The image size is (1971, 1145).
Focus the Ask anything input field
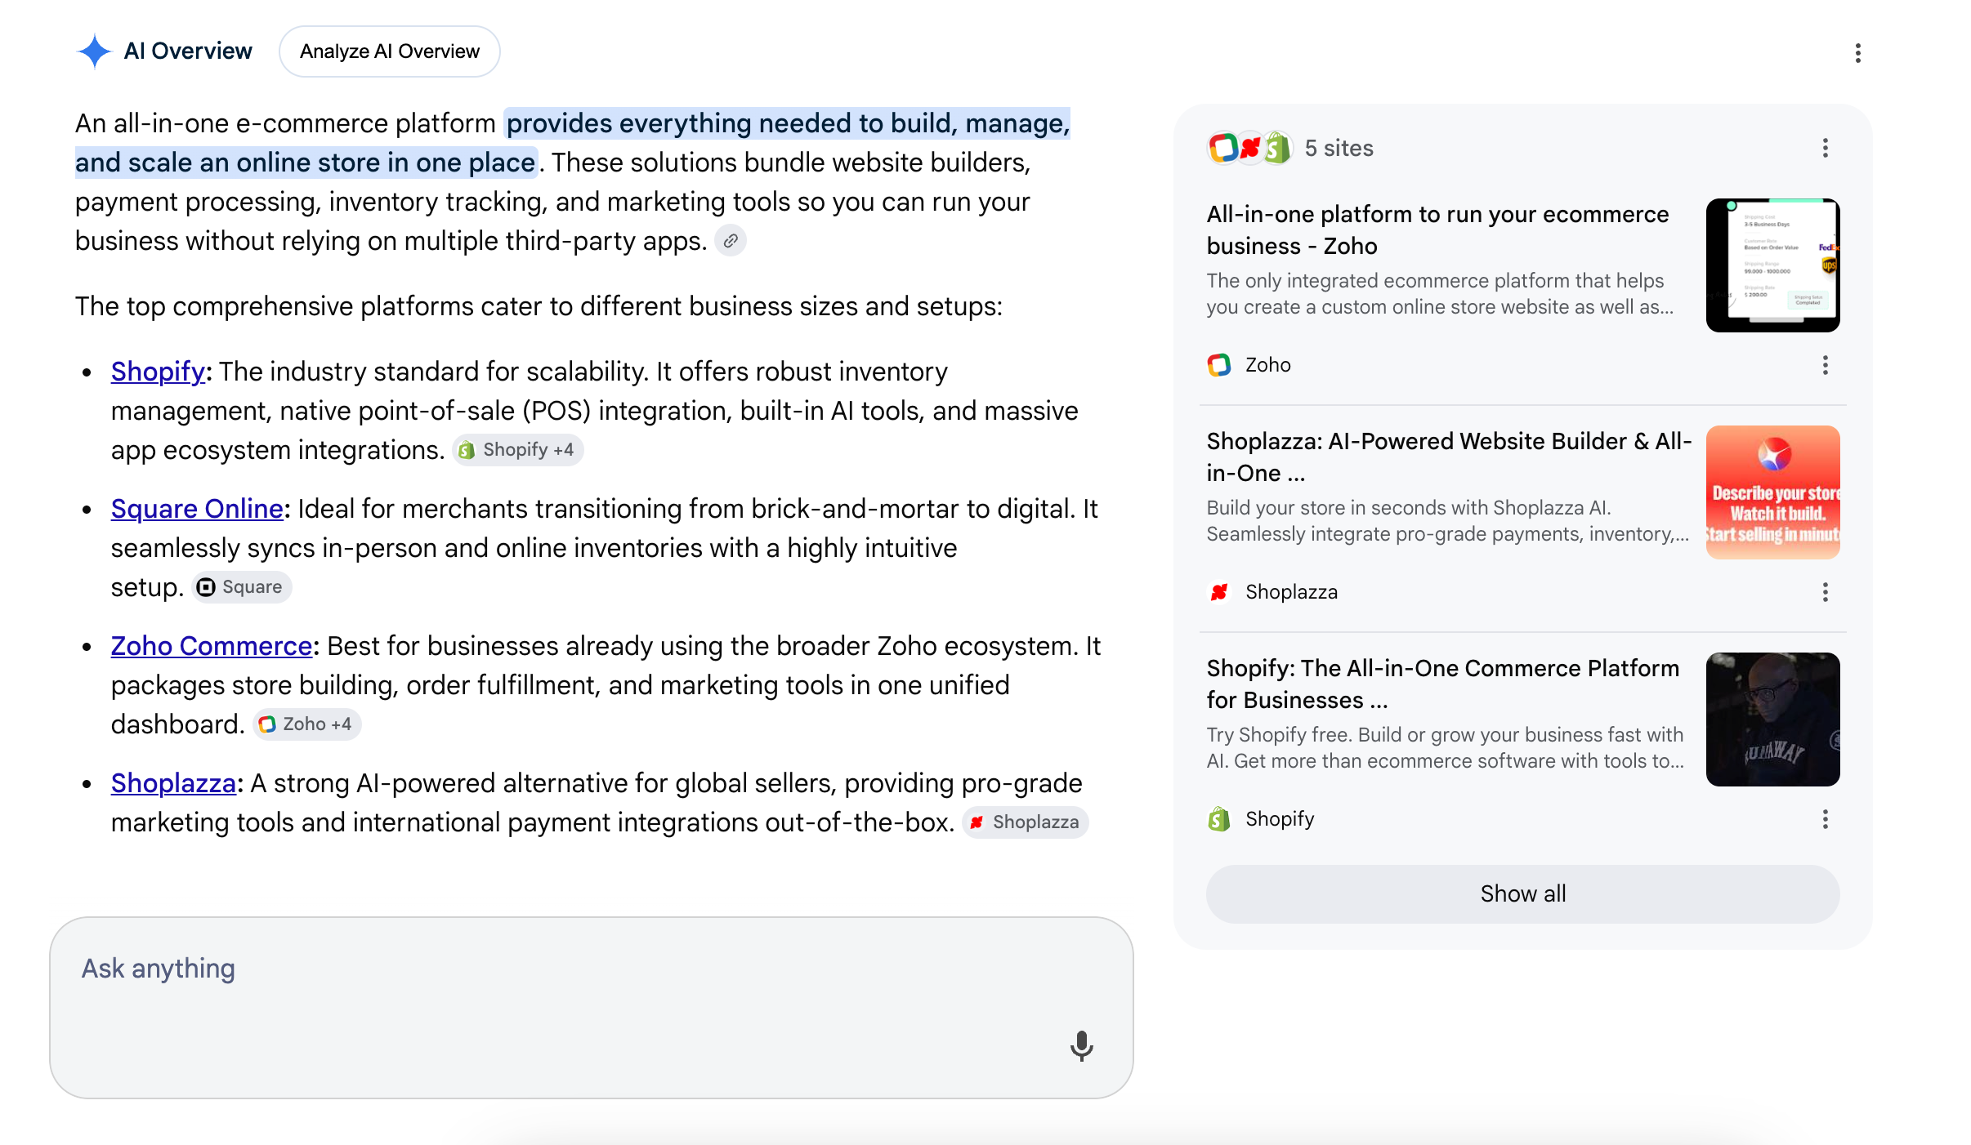pos(592,1008)
